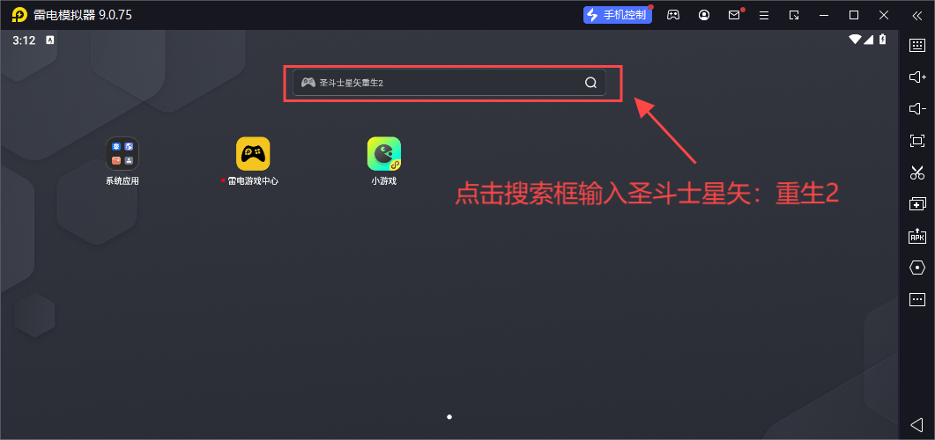Viewport: 935px width, 440px height.
Task: Open the 系统应用 folder
Action: (122, 154)
